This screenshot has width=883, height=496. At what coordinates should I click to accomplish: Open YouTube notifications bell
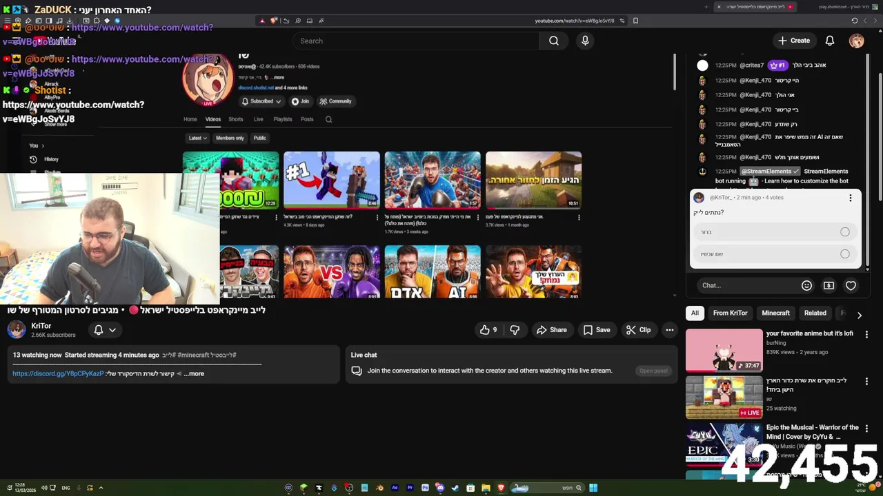[x=830, y=41]
